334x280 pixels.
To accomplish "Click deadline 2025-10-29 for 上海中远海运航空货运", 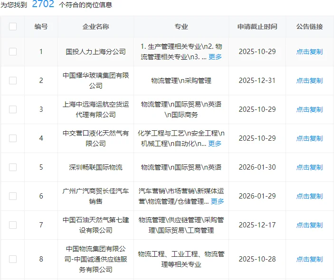I will 258,109.
